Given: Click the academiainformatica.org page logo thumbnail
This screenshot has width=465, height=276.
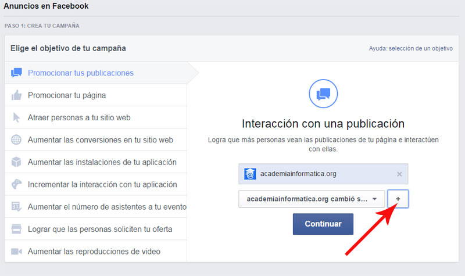Looking at the screenshot, I should 250,174.
